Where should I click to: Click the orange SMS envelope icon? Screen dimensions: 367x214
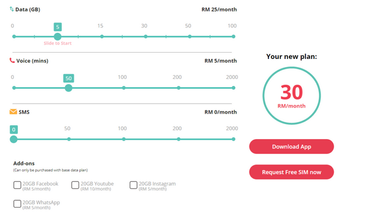click(13, 112)
